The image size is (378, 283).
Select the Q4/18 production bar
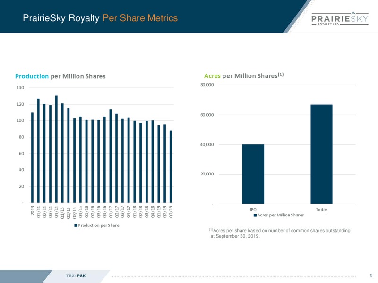pyautogui.click(x=153, y=162)
